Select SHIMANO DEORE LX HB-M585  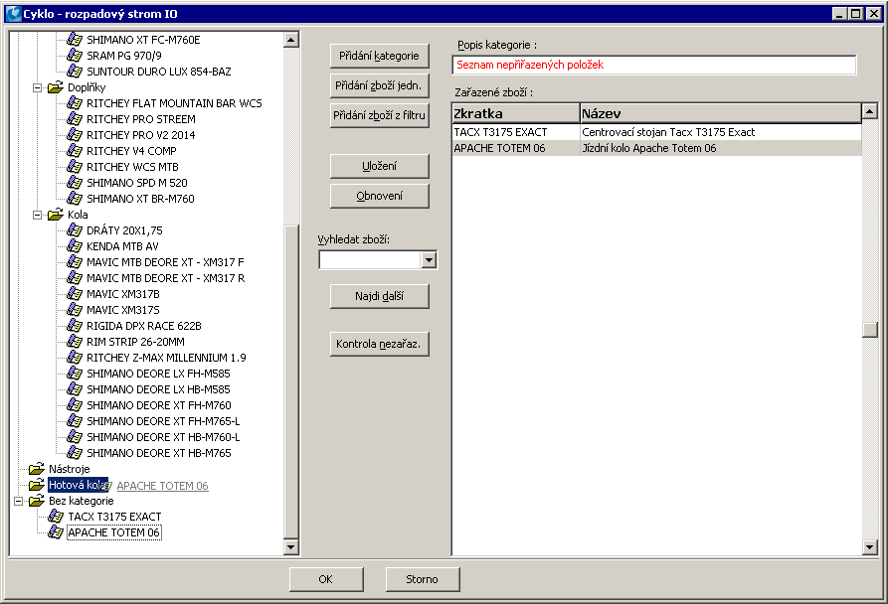click(158, 389)
